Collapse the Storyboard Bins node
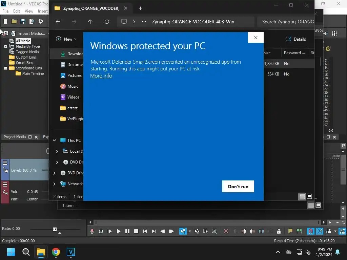347x260 pixels. click(x=5, y=68)
